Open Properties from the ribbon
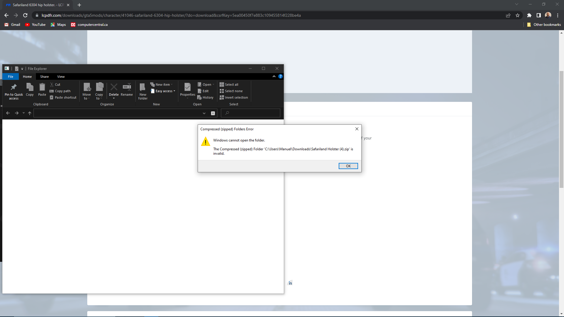 pos(187,87)
